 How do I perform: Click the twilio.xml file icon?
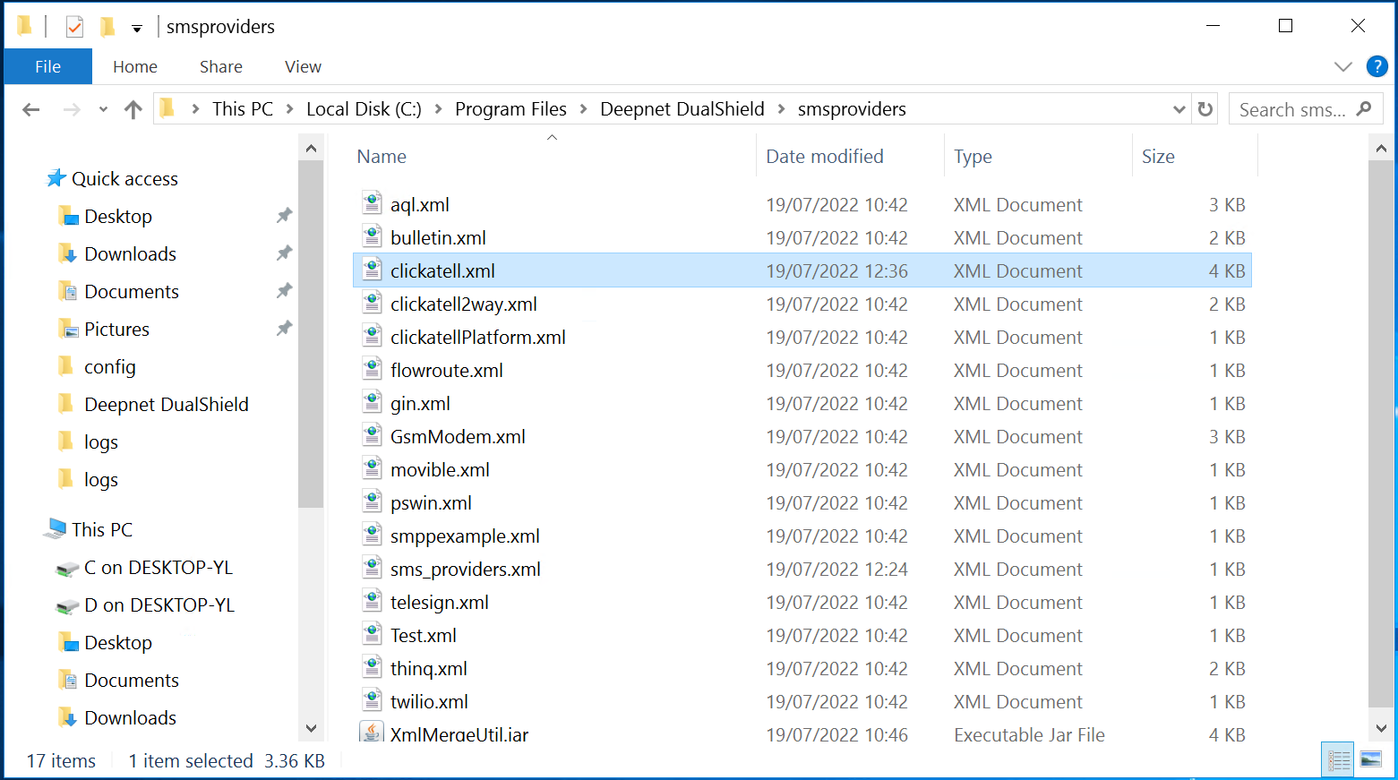click(372, 701)
